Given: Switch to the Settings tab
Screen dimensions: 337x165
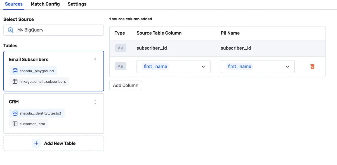Looking at the screenshot, I should click(77, 4).
